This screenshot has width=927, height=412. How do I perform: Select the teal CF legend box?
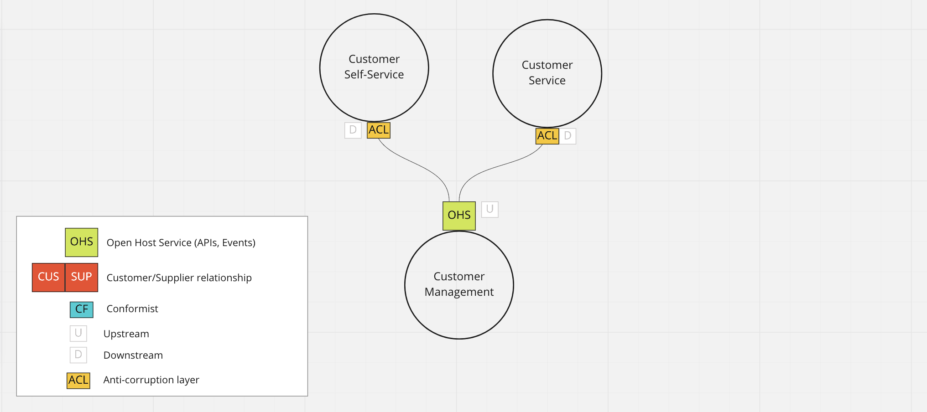[82, 309]
